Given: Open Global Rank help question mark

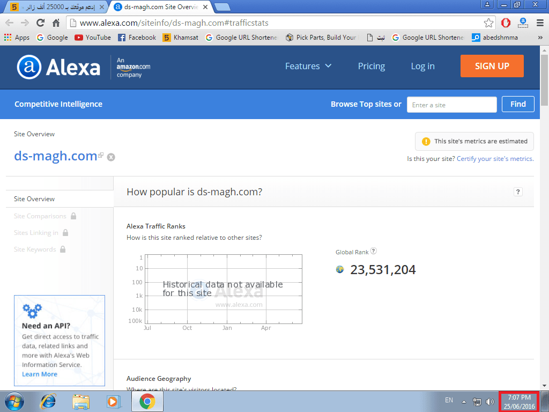Looking at the screenshot, I should (x=374, y=251).
